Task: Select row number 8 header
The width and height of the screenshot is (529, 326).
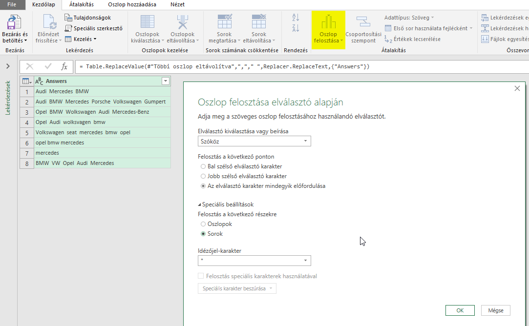Action: [27, 163]
